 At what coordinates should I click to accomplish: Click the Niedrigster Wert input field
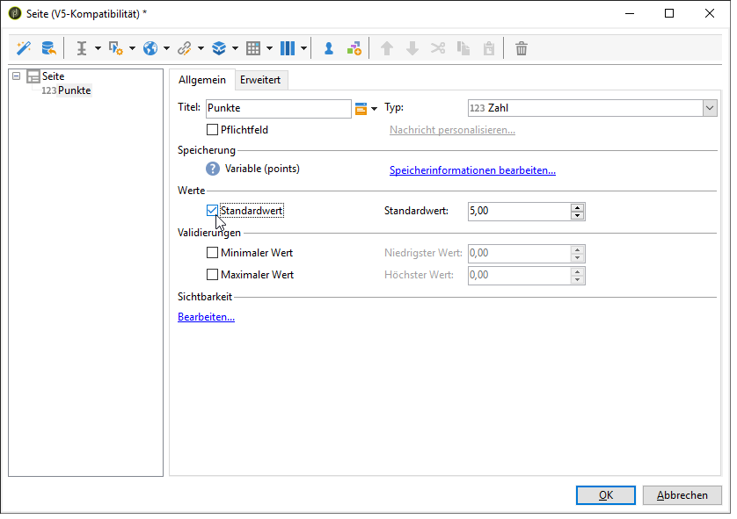point(519,254)
